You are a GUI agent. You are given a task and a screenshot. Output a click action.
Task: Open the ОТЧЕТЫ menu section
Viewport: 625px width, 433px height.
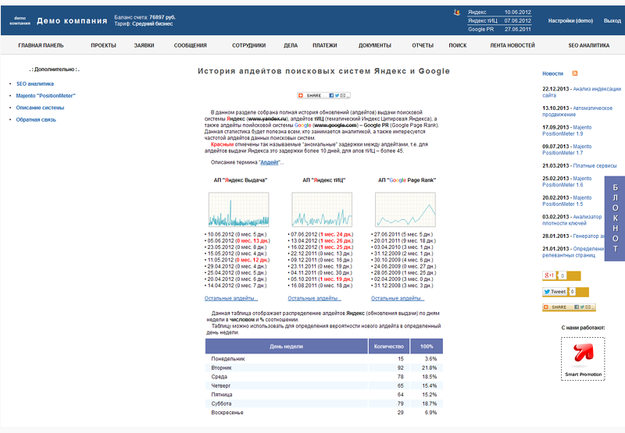click(423, 46)
